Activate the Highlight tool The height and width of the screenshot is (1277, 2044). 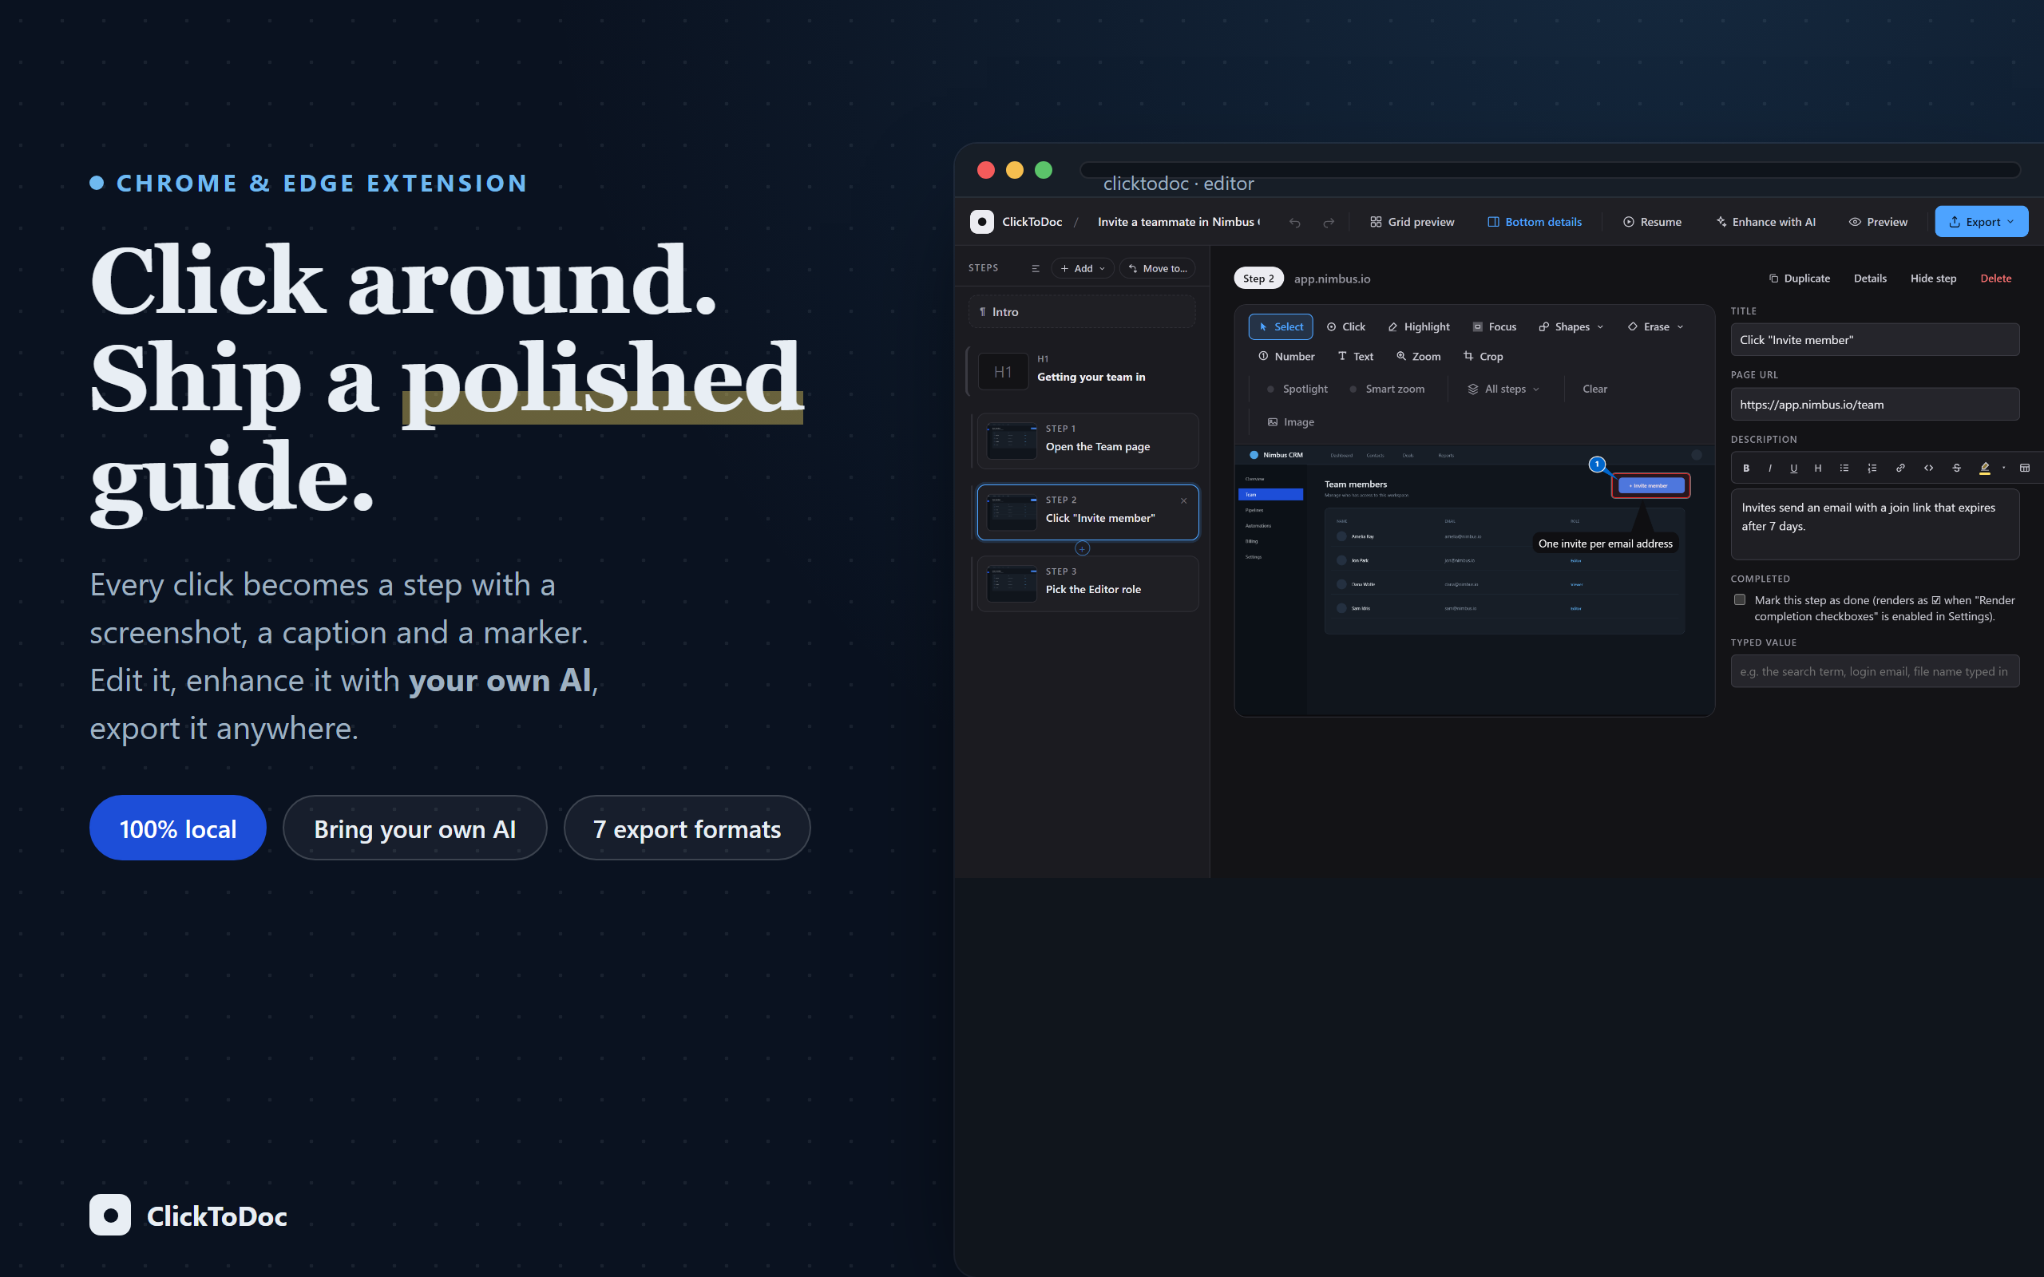point(1418,327)
